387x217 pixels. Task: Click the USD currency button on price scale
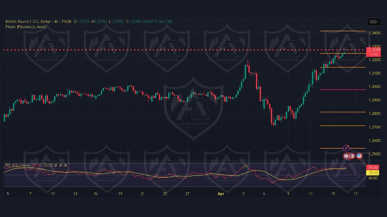pyautogui.click(x=373, y=22)
